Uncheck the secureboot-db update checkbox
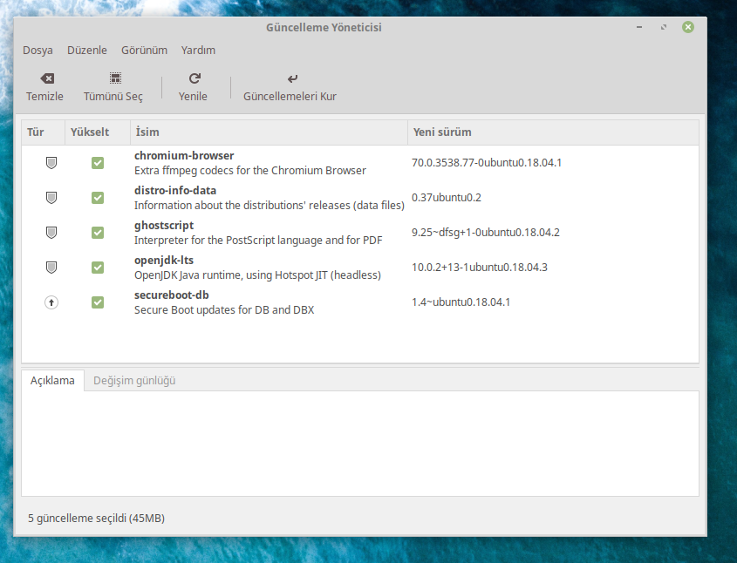 (x=98, y=302)
